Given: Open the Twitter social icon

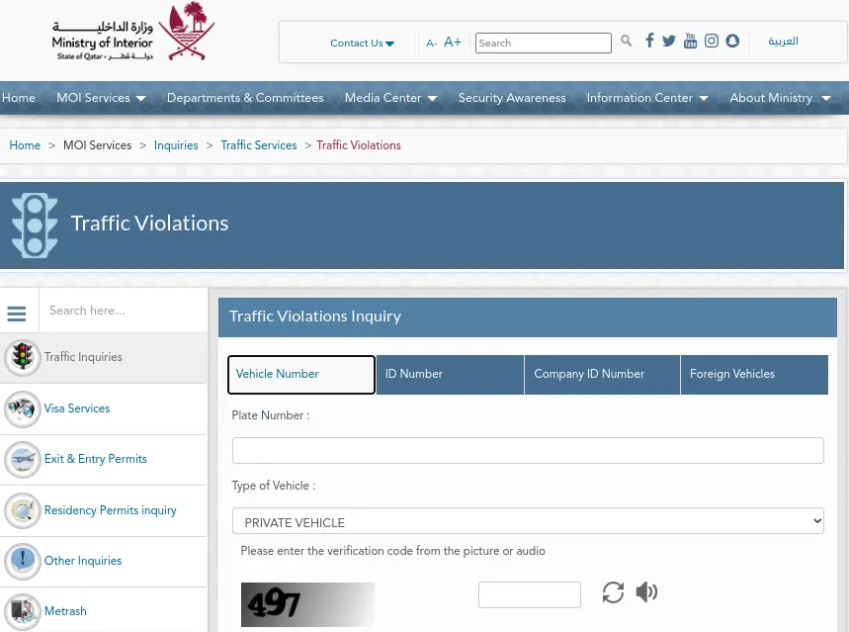Looking at the screenshot, I should pyautogui.click(x=669, y=42).
